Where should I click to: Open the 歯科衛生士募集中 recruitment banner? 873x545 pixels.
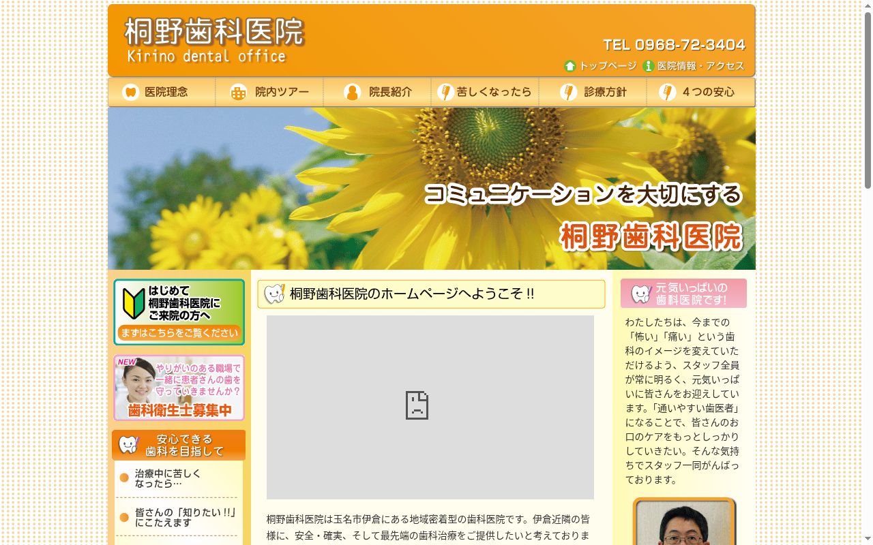pyautogui.click(x=179, y=388)
